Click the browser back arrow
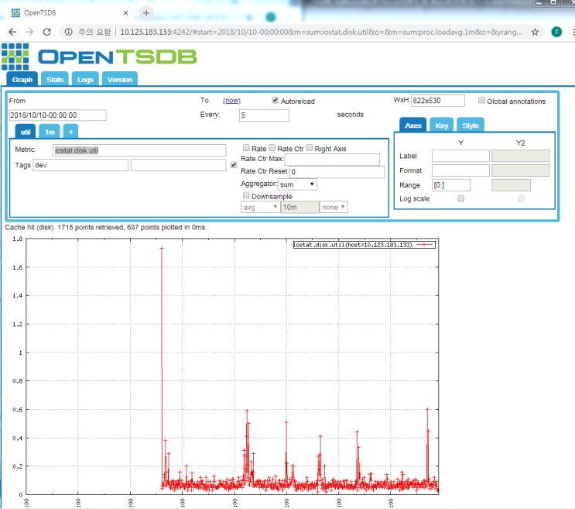Image resolution: width=575 pixels, height=509 pixels. tap(12, 32)
